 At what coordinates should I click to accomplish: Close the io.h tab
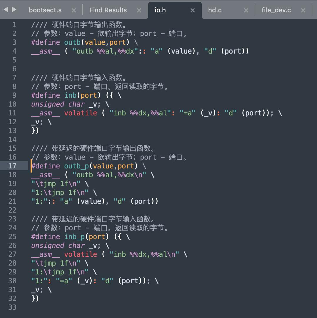(193, 10)
